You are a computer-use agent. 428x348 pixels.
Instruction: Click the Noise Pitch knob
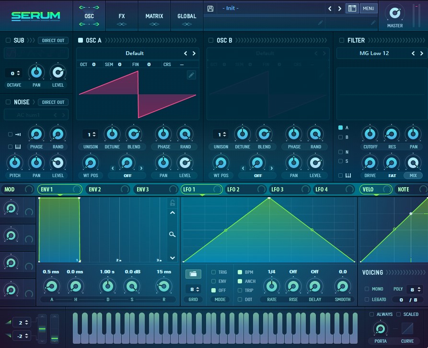click(15, 163)
